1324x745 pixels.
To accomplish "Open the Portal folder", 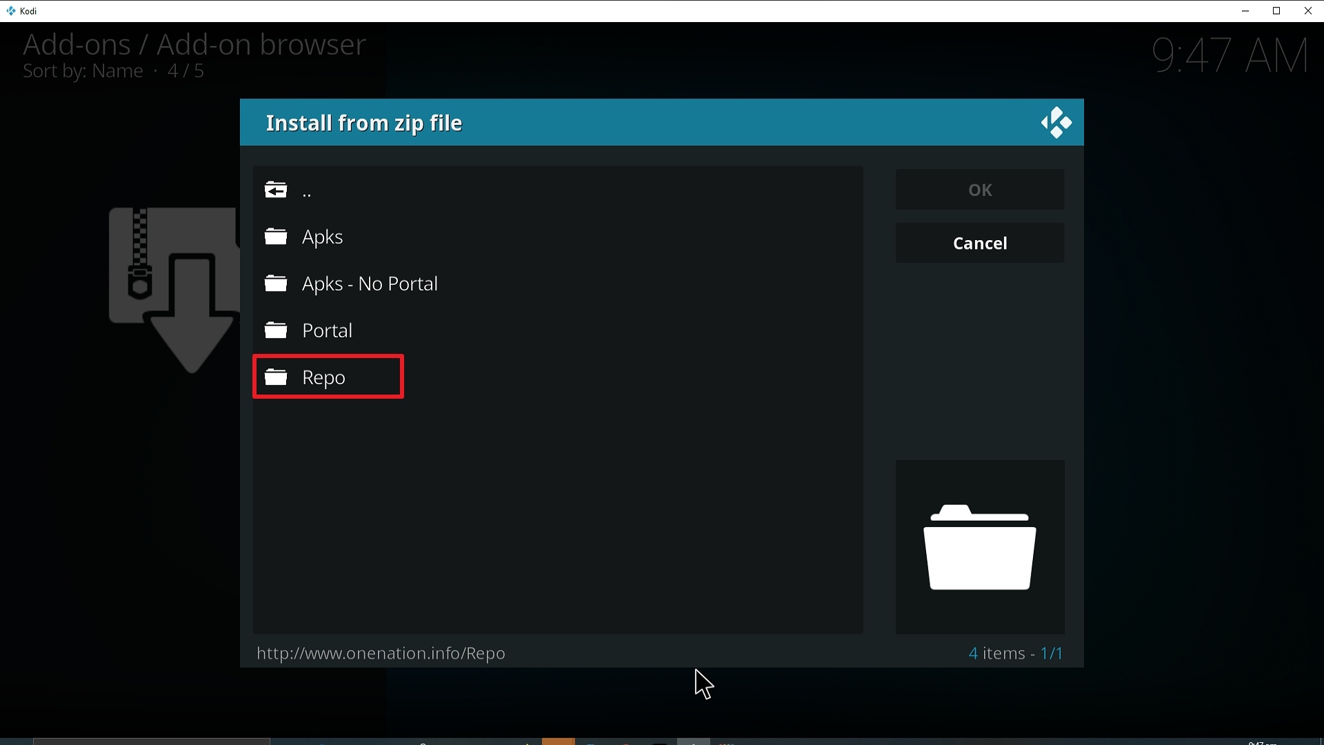I will [x=557, y=330].
